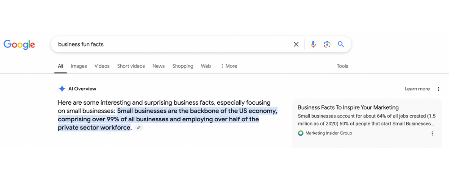449x179 pixels.
Task: Click the blue magnifier search icon
Action: 341,44
